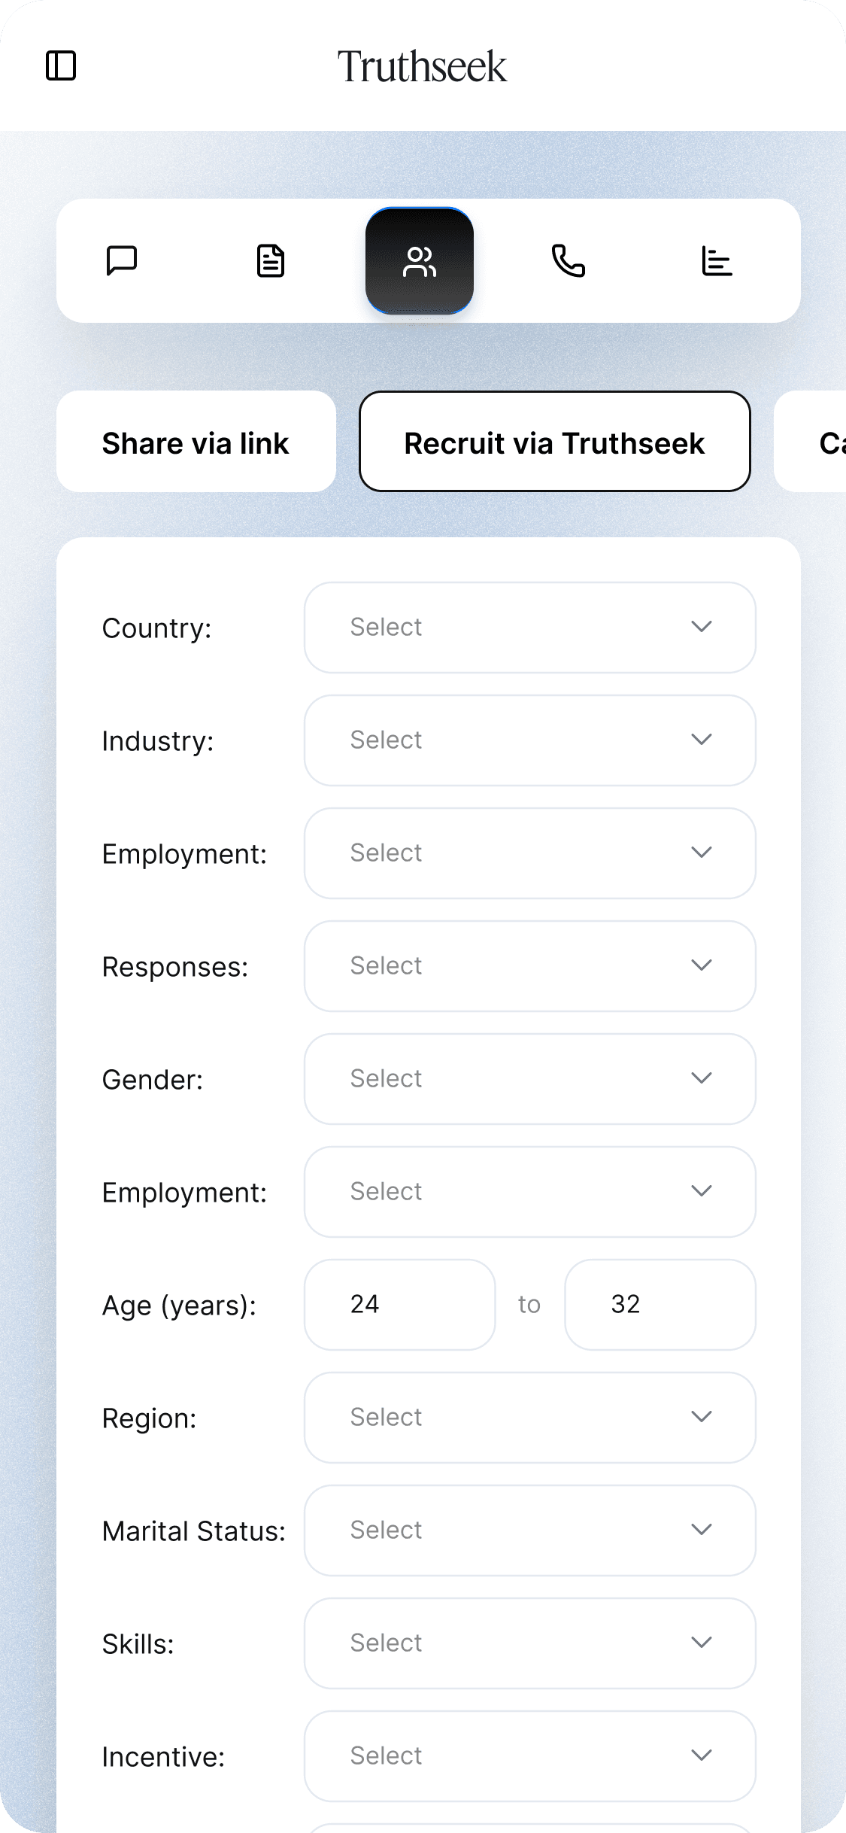
Task: Click the maximum age field showing 32
Action: click(660, 1304)
